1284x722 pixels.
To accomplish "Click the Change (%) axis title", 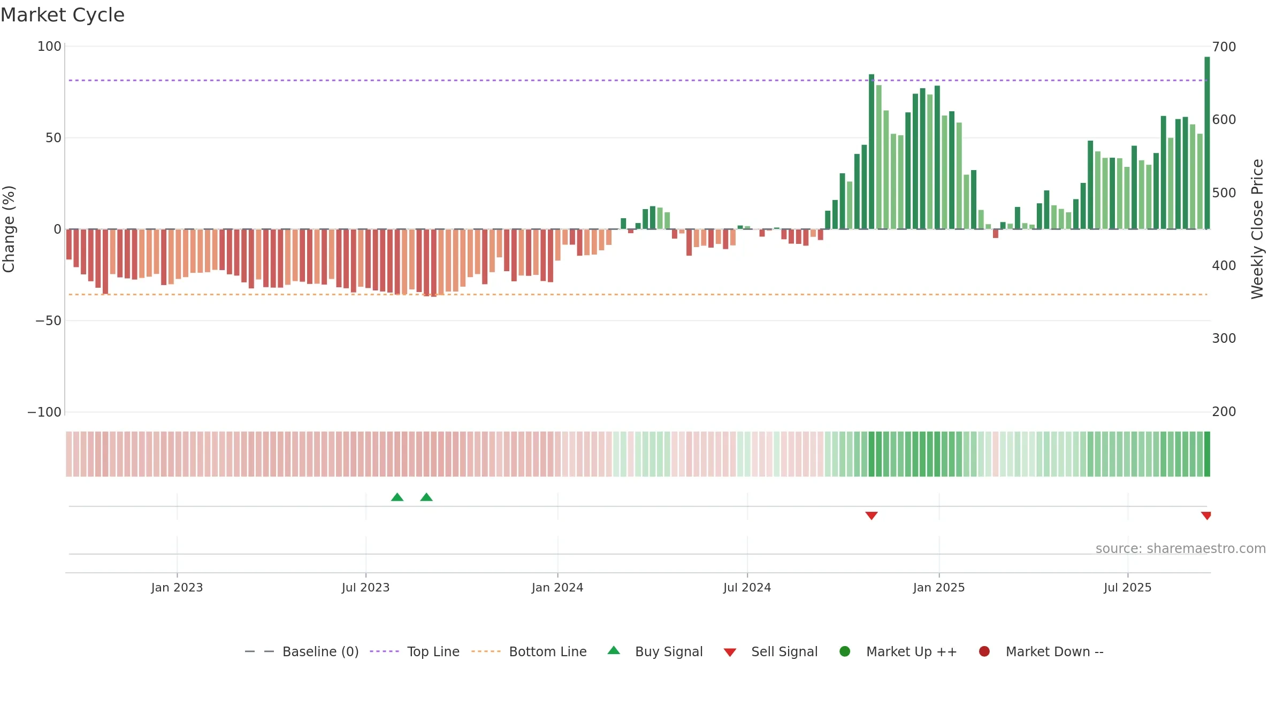I will 9,229.
